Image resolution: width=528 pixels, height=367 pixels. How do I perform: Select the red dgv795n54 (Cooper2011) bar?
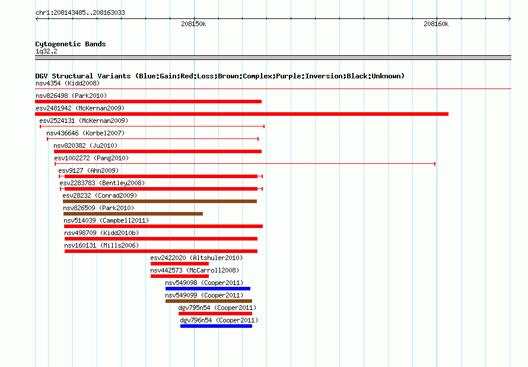click(x=215, y=314)
